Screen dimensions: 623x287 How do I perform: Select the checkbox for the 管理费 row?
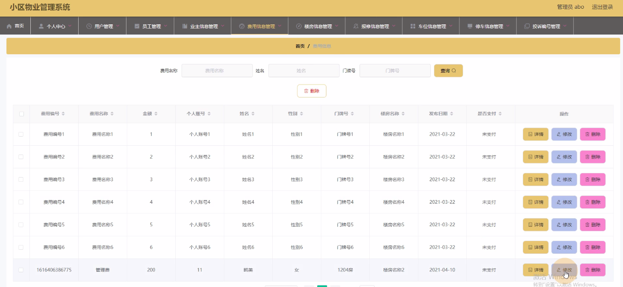[x=21, y=270]
